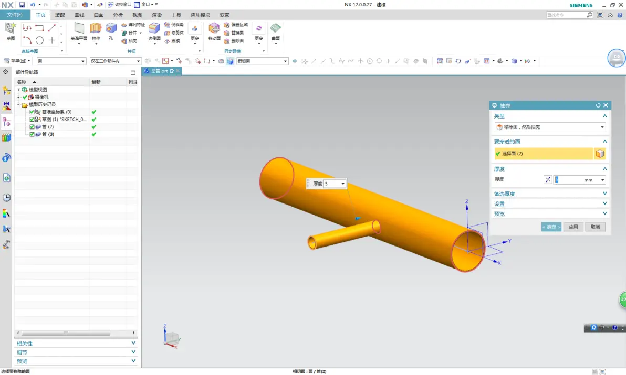Open the 相切面 face rule dropdown
The height and width of the screenshot is (375, 626).
point(262,61)
